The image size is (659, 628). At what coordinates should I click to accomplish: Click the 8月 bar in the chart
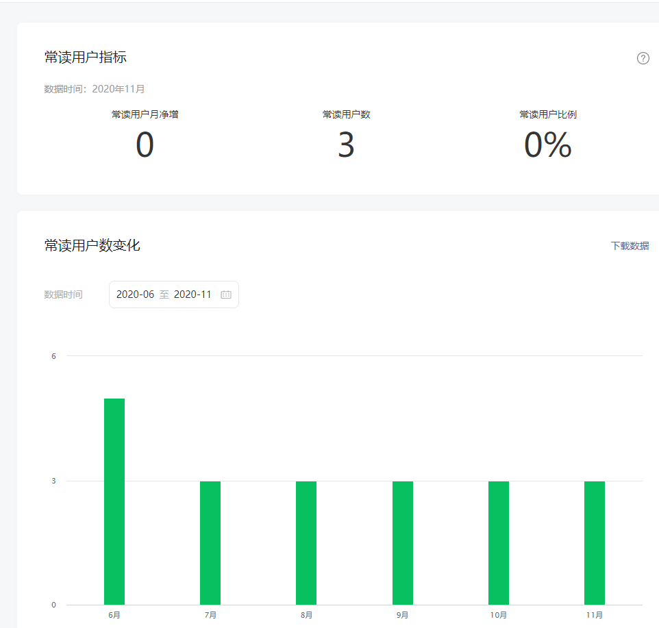306,542
